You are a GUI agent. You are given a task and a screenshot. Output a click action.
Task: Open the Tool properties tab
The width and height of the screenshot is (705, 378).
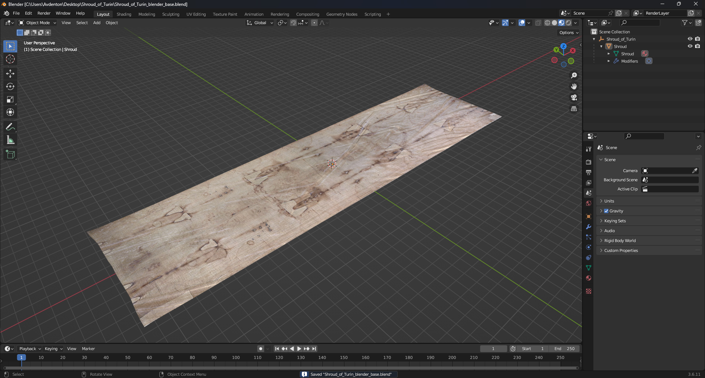coord(589,149)
